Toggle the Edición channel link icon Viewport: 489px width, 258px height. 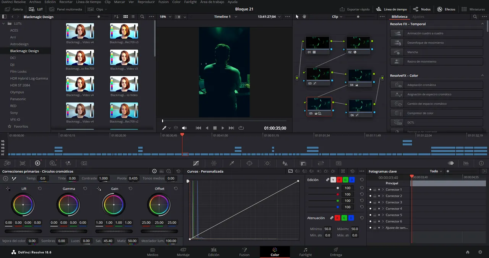tap(327, 180)
